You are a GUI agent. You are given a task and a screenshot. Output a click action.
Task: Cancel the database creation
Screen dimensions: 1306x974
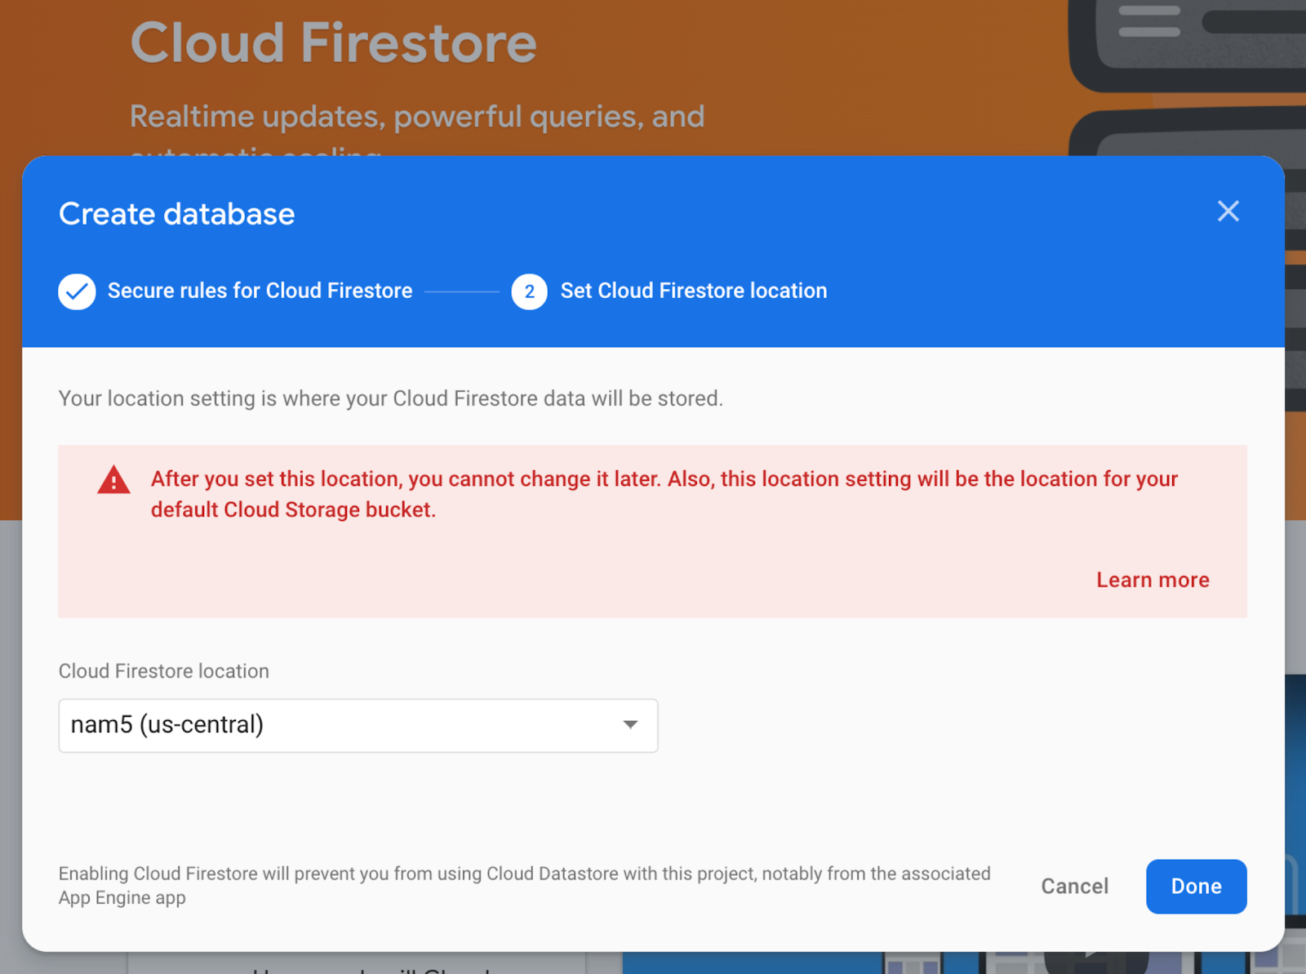1073,886
